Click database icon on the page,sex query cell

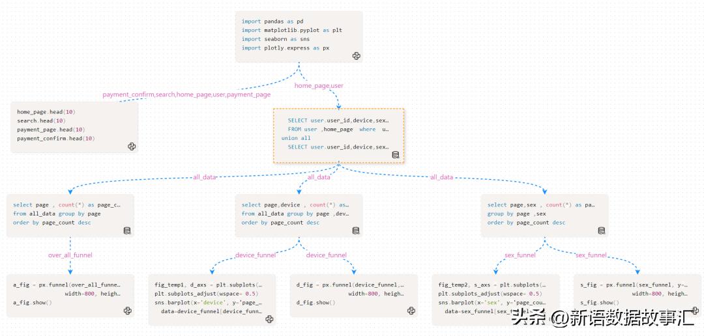click(x=601, y=231)
